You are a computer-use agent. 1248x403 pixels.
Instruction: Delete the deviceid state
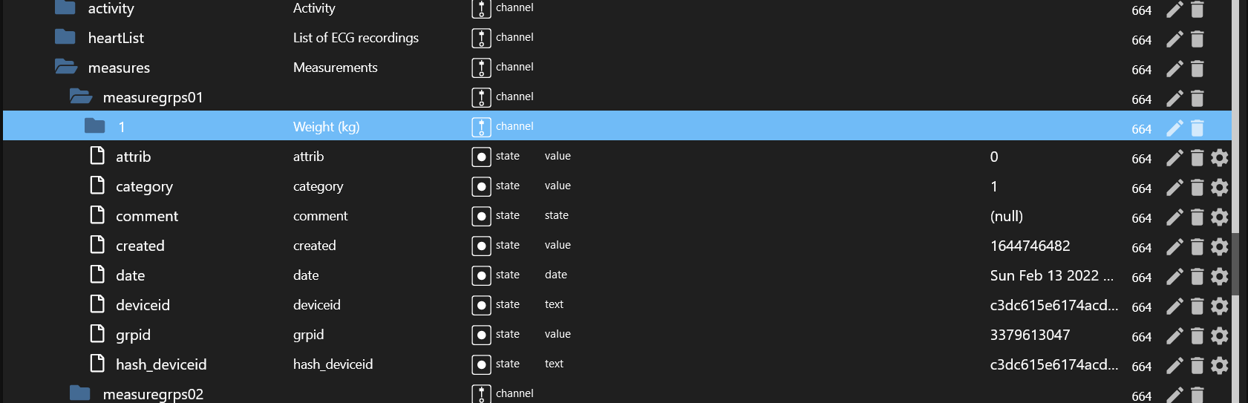[1198, 306]
